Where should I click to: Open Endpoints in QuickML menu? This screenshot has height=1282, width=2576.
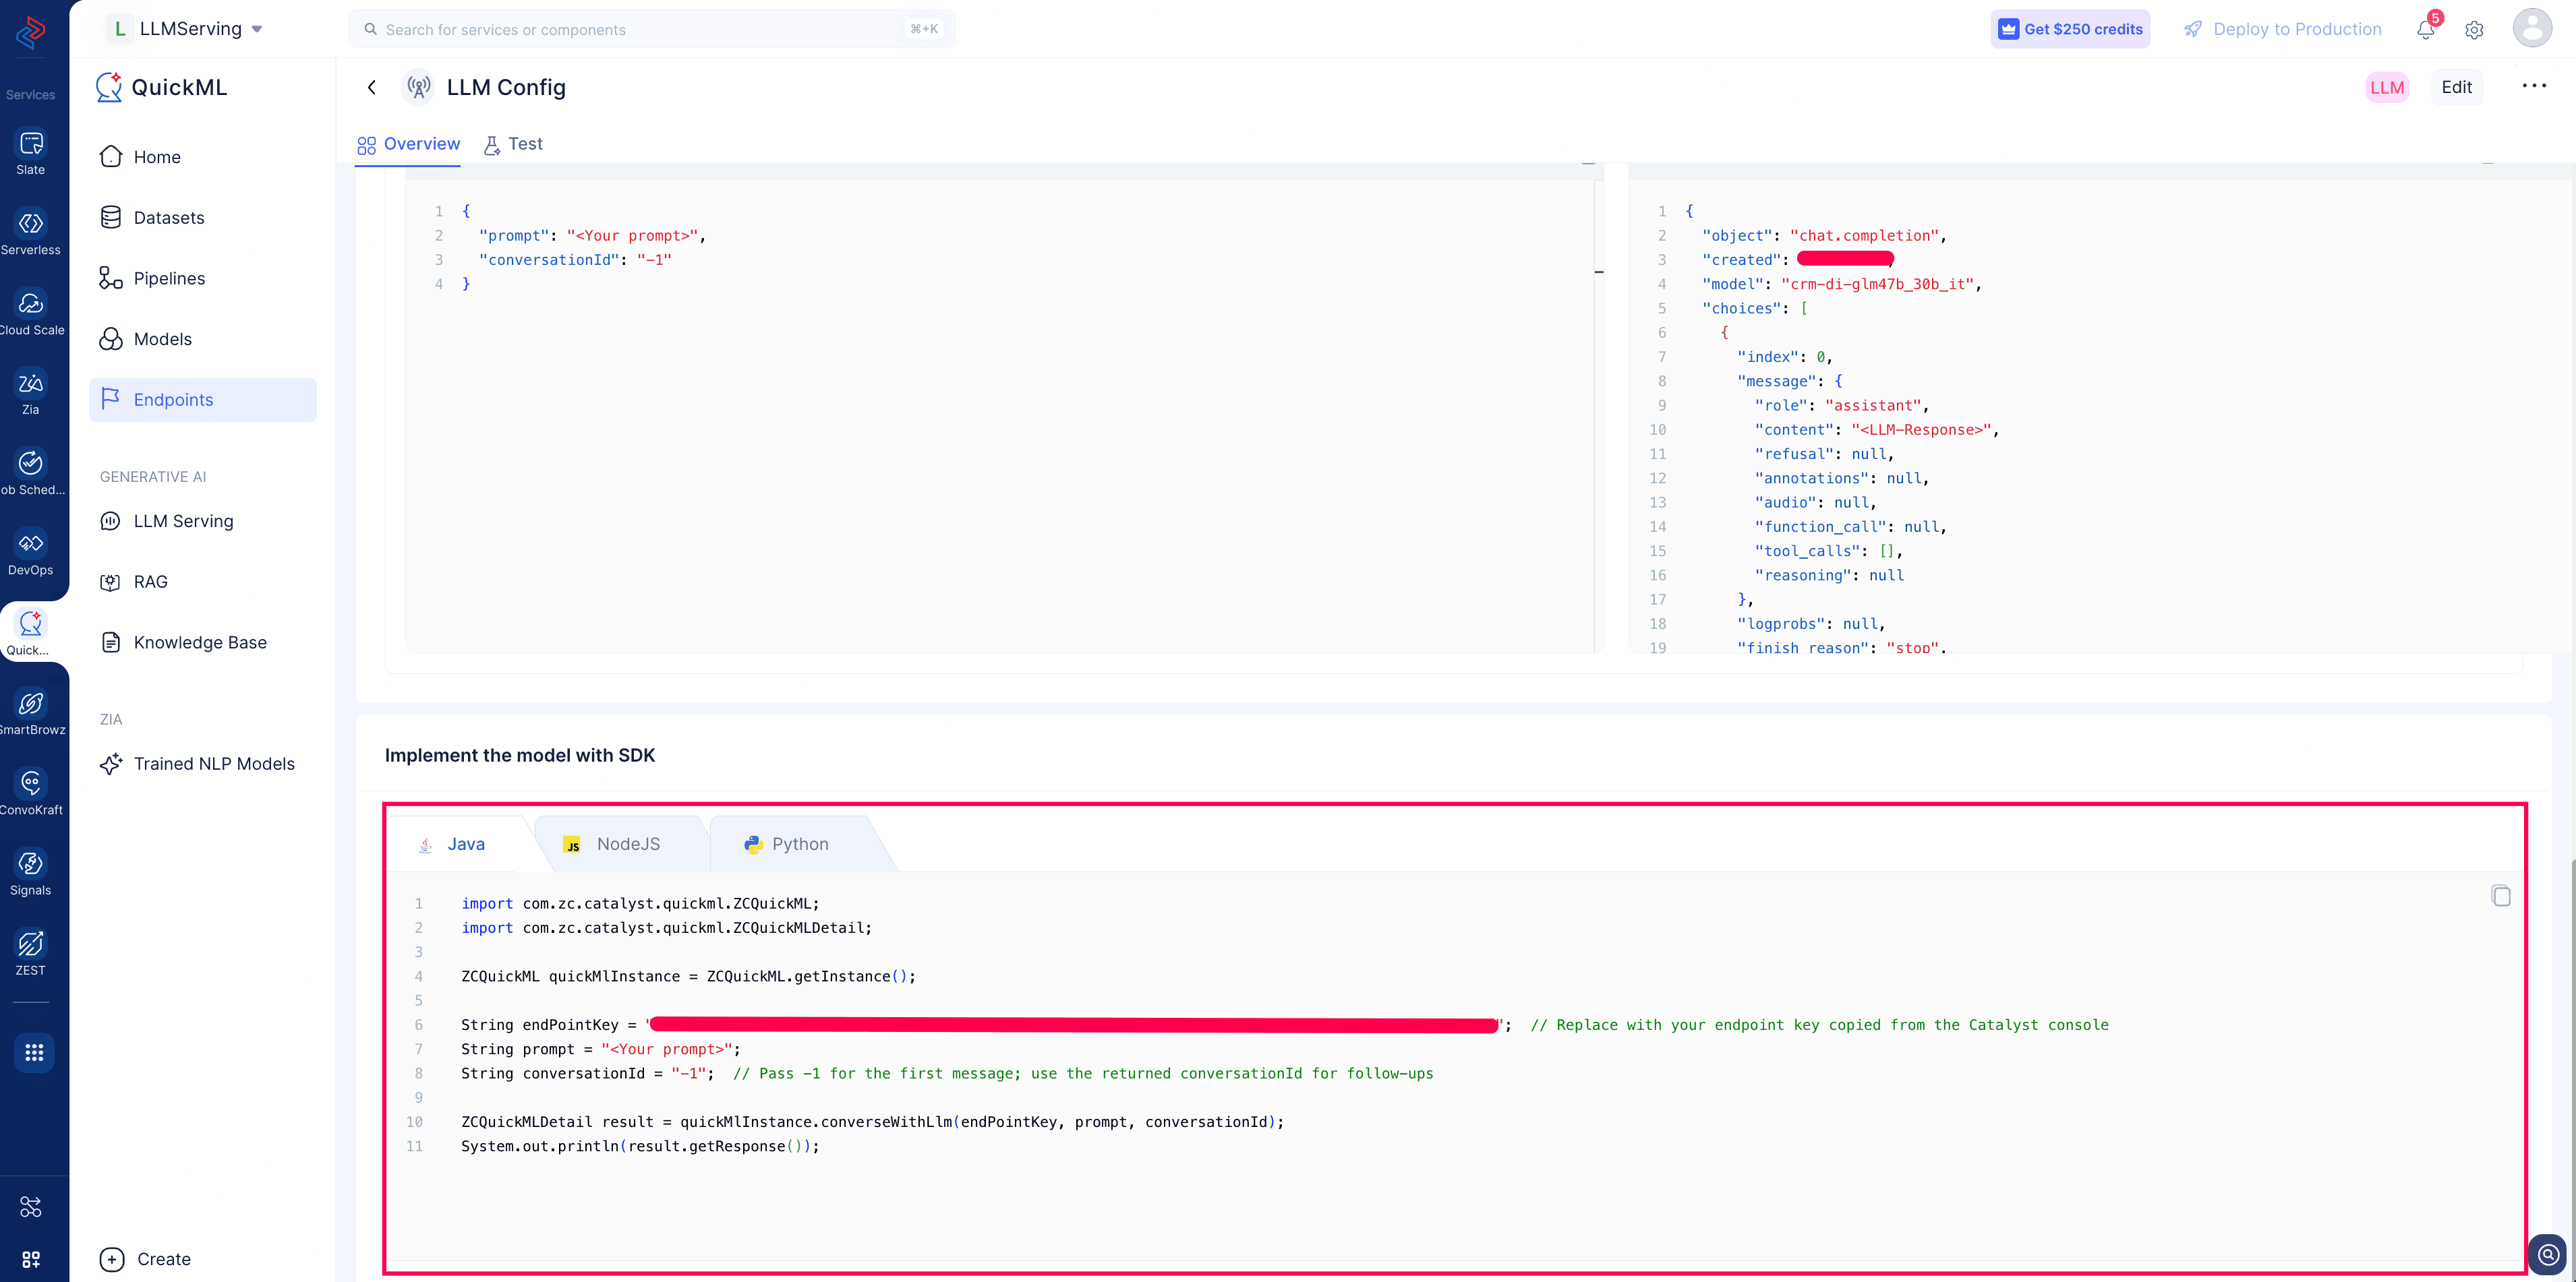pos(203,400)
